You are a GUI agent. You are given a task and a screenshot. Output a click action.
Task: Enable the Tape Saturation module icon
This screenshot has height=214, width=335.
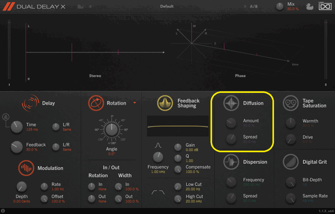tap(291, 103)
